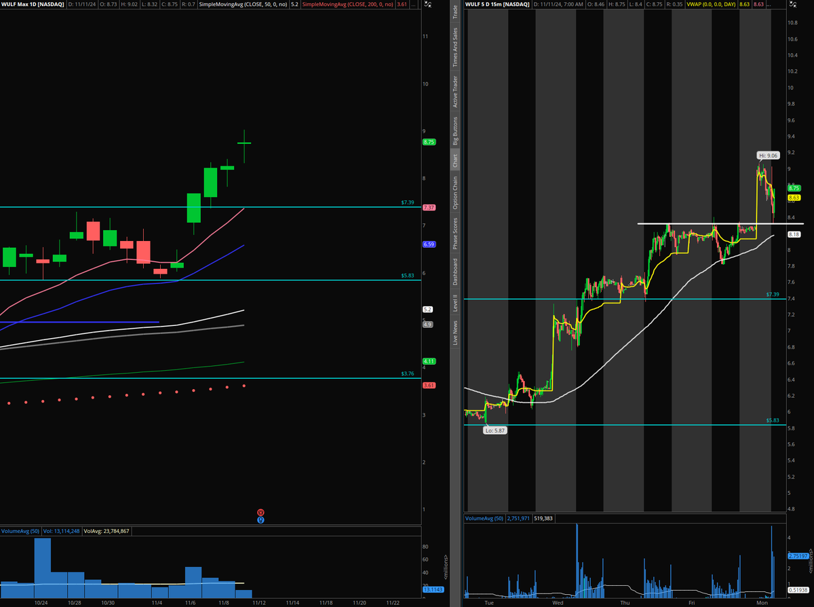Click the red 7.37 moving average tag on the daily axis
This screenshot has width=814, height=607.
point(429,207)
